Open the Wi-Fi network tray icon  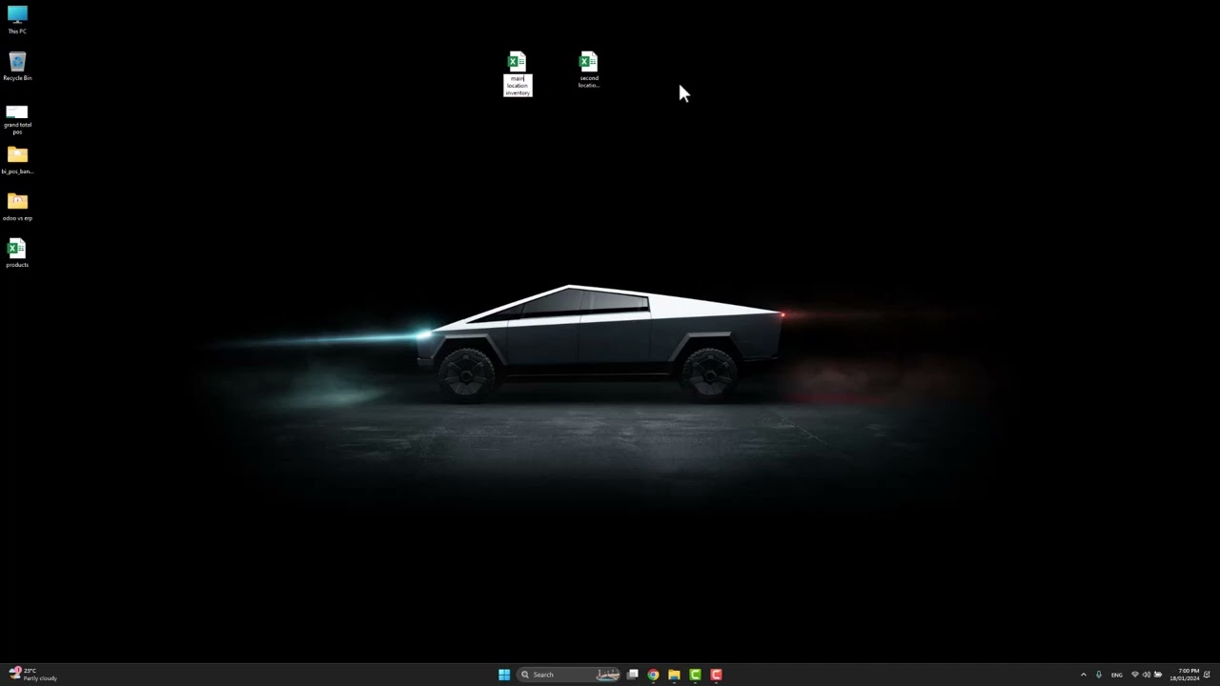1134,675
